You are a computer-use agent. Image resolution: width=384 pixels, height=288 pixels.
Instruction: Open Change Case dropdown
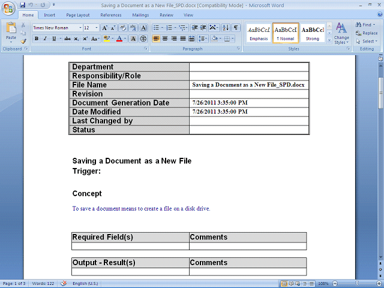(x=95, y=38)
